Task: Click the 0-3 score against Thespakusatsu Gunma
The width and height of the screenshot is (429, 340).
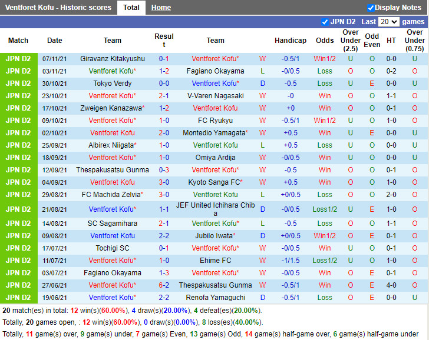Action: (164, 170)
